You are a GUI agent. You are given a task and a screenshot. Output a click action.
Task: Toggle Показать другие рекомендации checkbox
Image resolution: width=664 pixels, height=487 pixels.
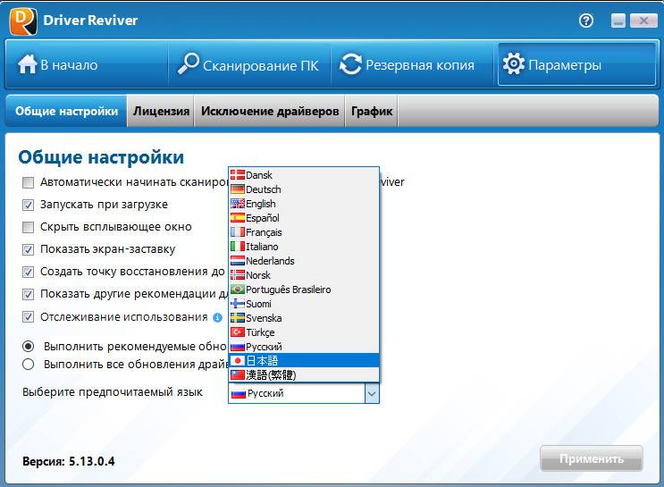[28, 294]
